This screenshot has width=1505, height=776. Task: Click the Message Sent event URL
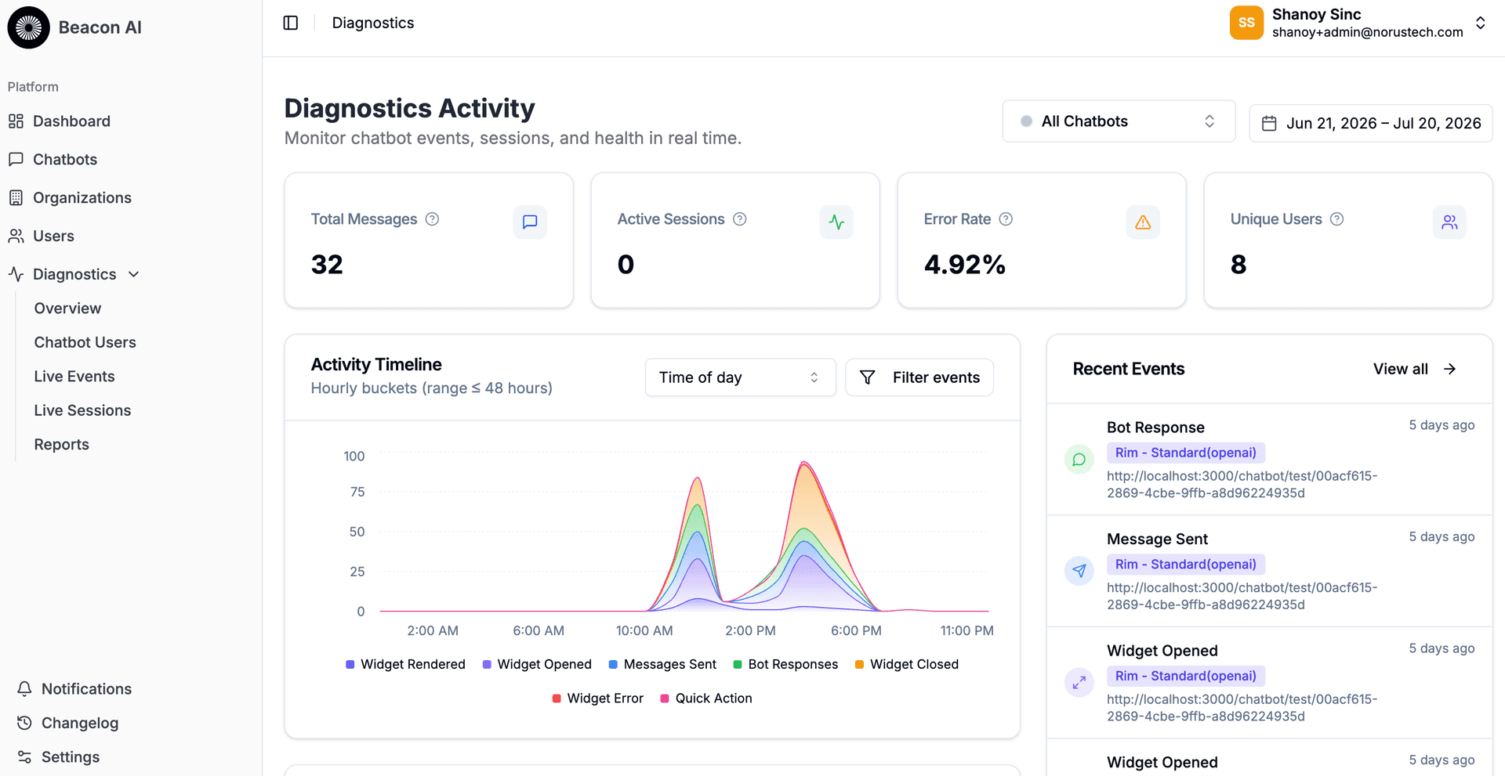(x=1242, y=596)
